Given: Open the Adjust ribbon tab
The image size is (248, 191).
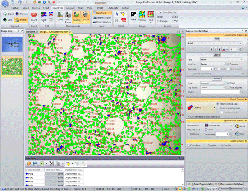Looking at the screenshot, I should pos(25,8).
